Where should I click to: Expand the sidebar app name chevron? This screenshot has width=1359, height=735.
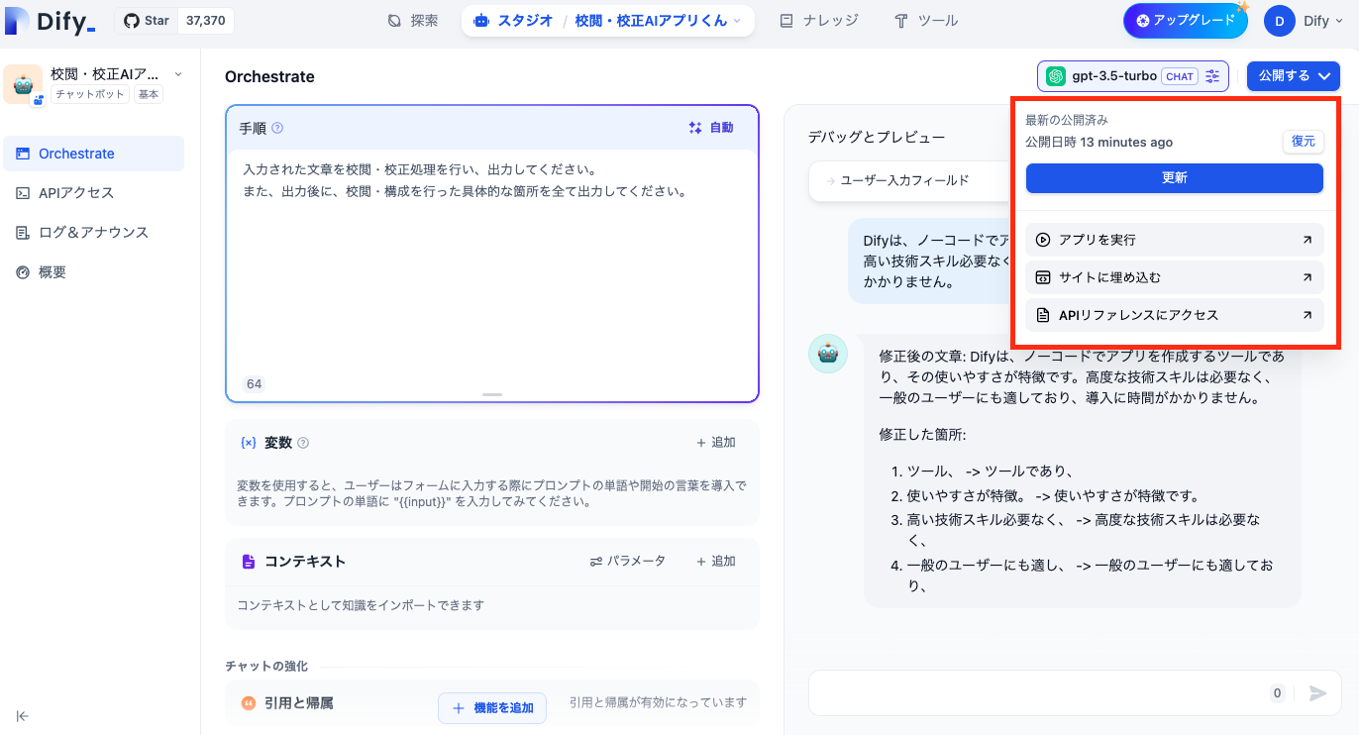(178, 74)
